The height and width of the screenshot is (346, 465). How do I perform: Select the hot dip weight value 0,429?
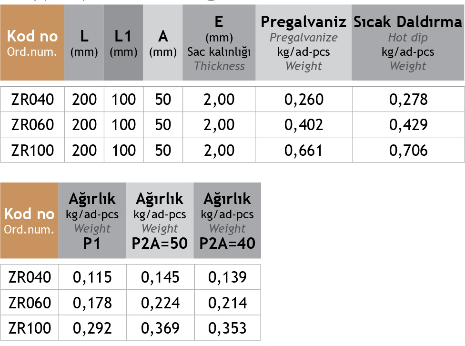tap(408, 125)
